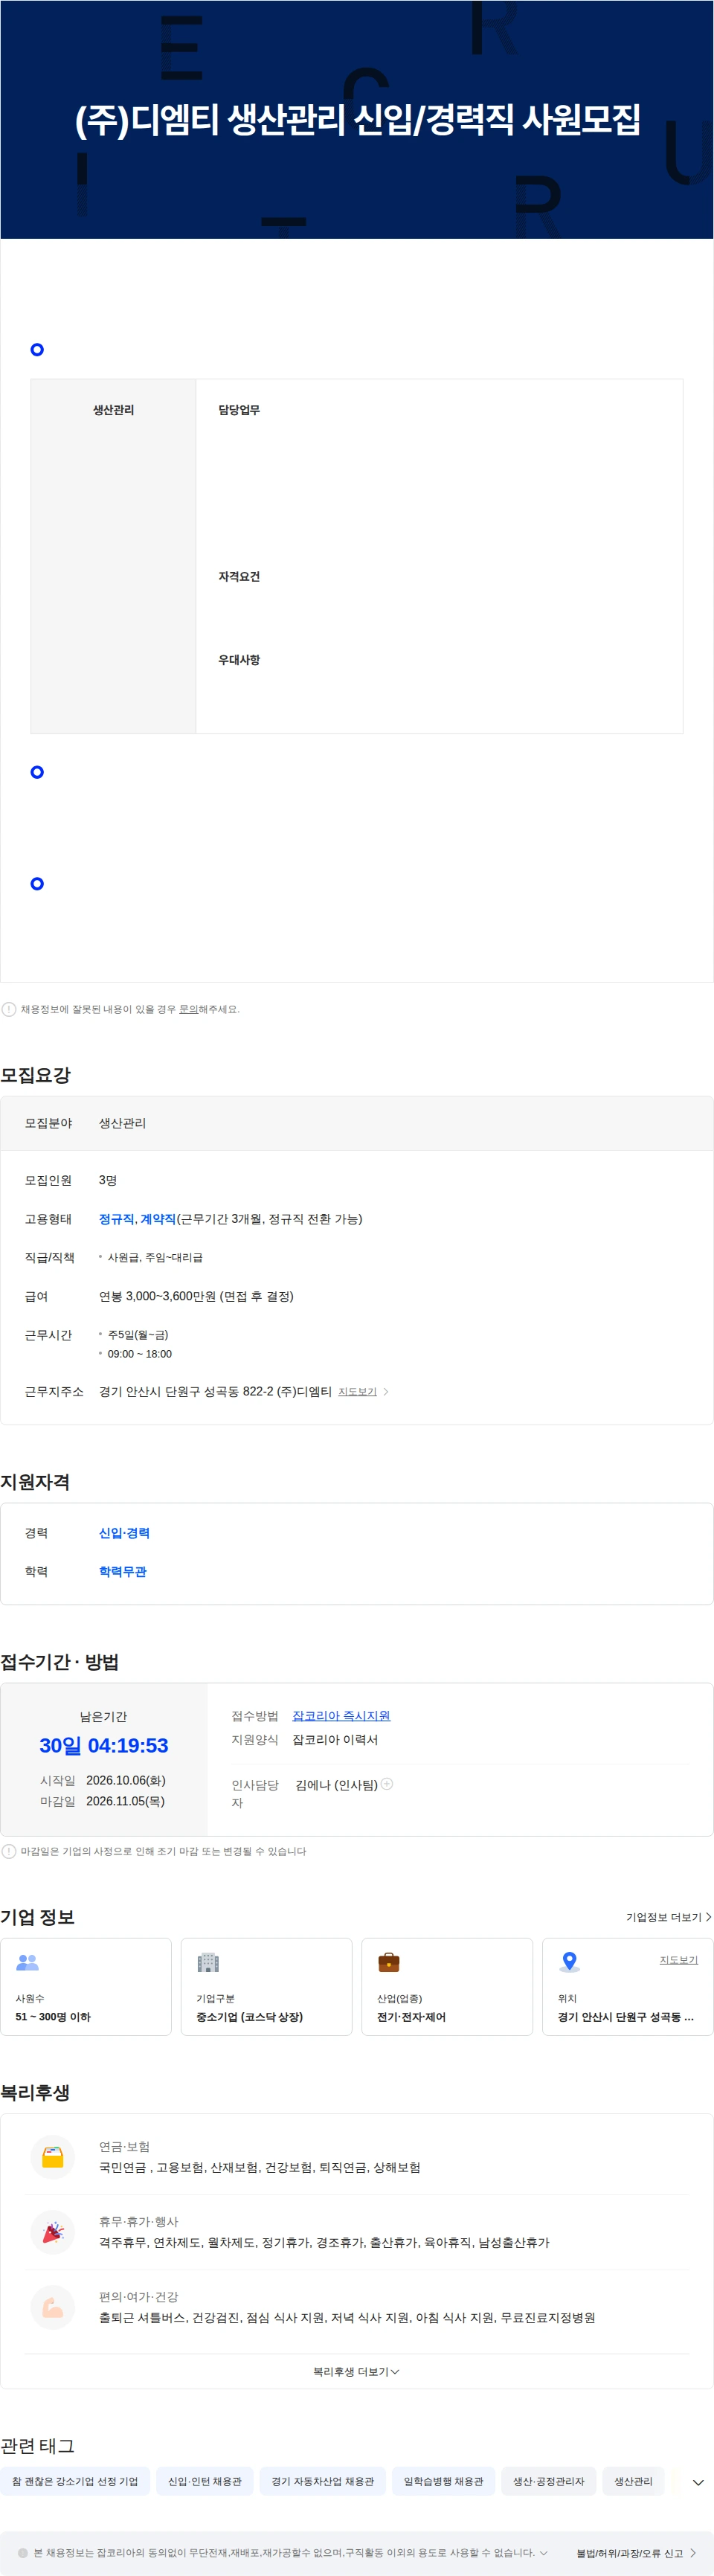This screenshot has height=2576, width=714.
Task: Click the employee count people icon
Action: coord(28,1962)
